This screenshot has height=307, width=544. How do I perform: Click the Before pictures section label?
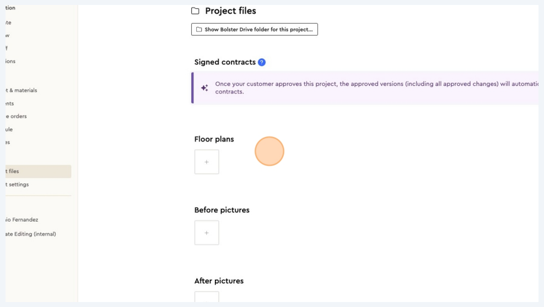point(222,210)
